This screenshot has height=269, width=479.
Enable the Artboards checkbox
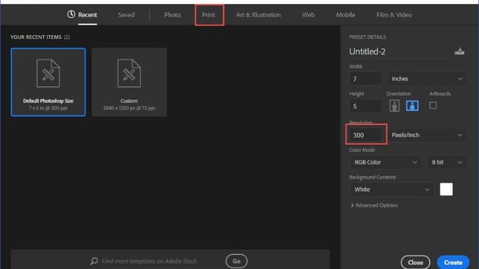point(433,105)
